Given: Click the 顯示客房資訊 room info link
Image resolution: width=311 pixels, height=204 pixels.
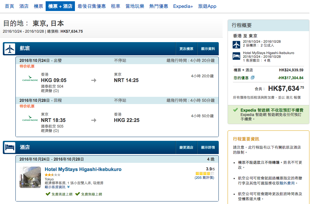Looking at the screenshot, I should coord(55,187).
